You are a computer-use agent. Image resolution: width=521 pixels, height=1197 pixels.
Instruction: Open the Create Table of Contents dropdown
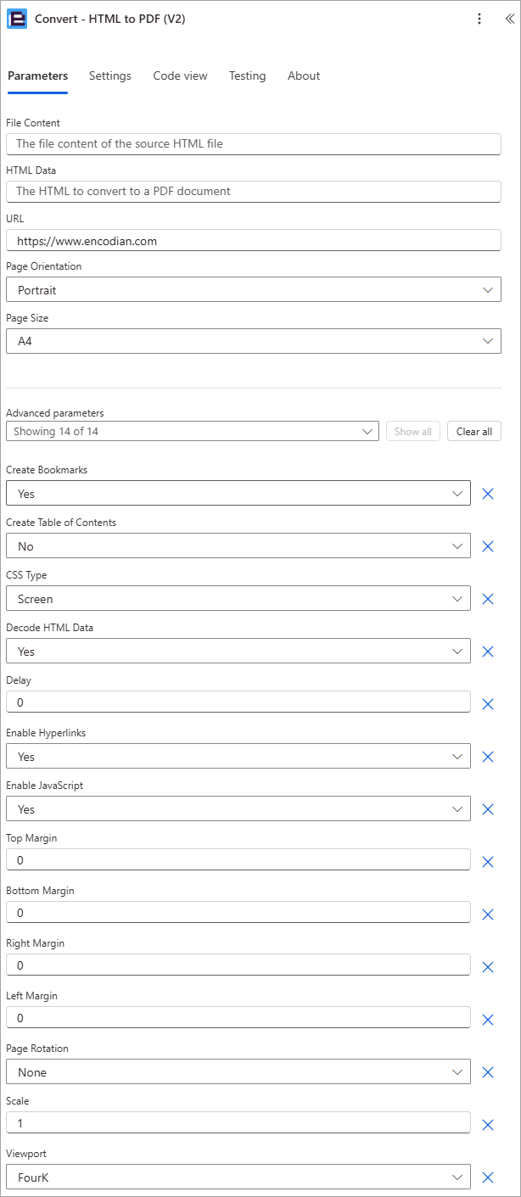238,545
